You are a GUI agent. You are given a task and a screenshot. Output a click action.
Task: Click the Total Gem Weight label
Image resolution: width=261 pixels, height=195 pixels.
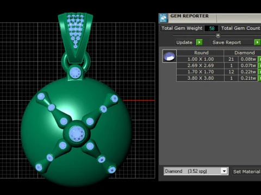click(x=182, y=28)
